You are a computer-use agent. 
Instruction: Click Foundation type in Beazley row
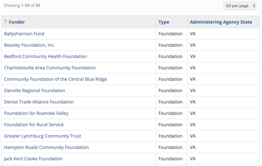pos(170,45)
